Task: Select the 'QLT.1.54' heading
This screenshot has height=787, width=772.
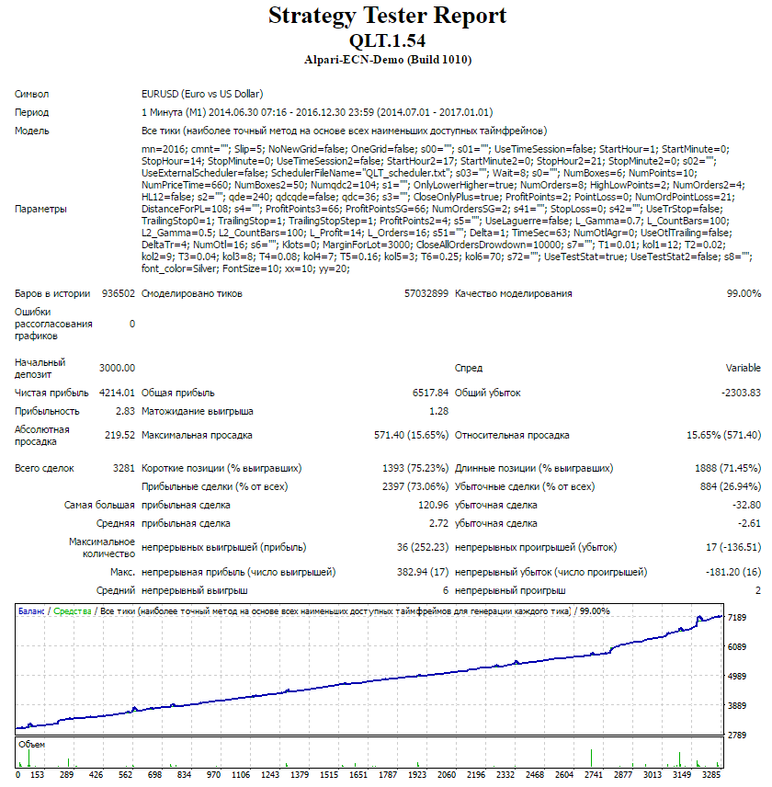Action: (387, 40)
